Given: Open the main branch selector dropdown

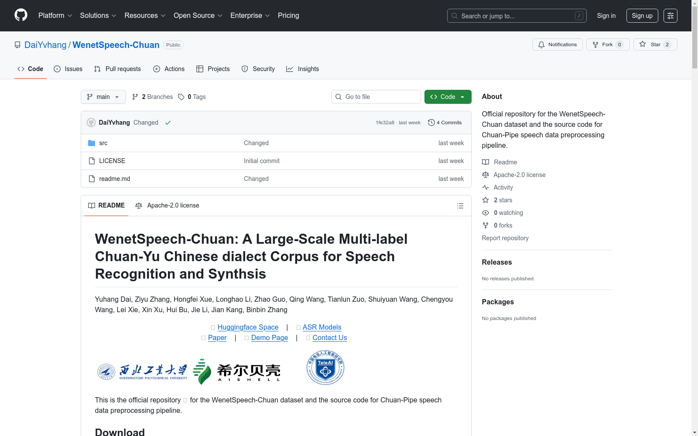Looking at the screenshot, I should click(x=103, y=97).
